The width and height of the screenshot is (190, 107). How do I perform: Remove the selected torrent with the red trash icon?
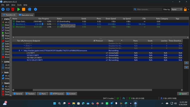pyautogui.click(x=13, y=9)
